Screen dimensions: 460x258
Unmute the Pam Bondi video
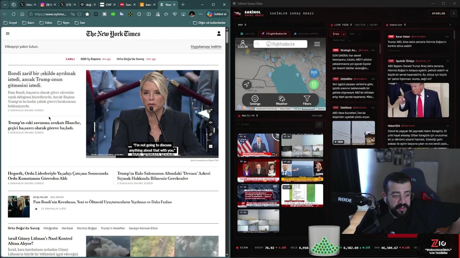click(x=211, y=123)
